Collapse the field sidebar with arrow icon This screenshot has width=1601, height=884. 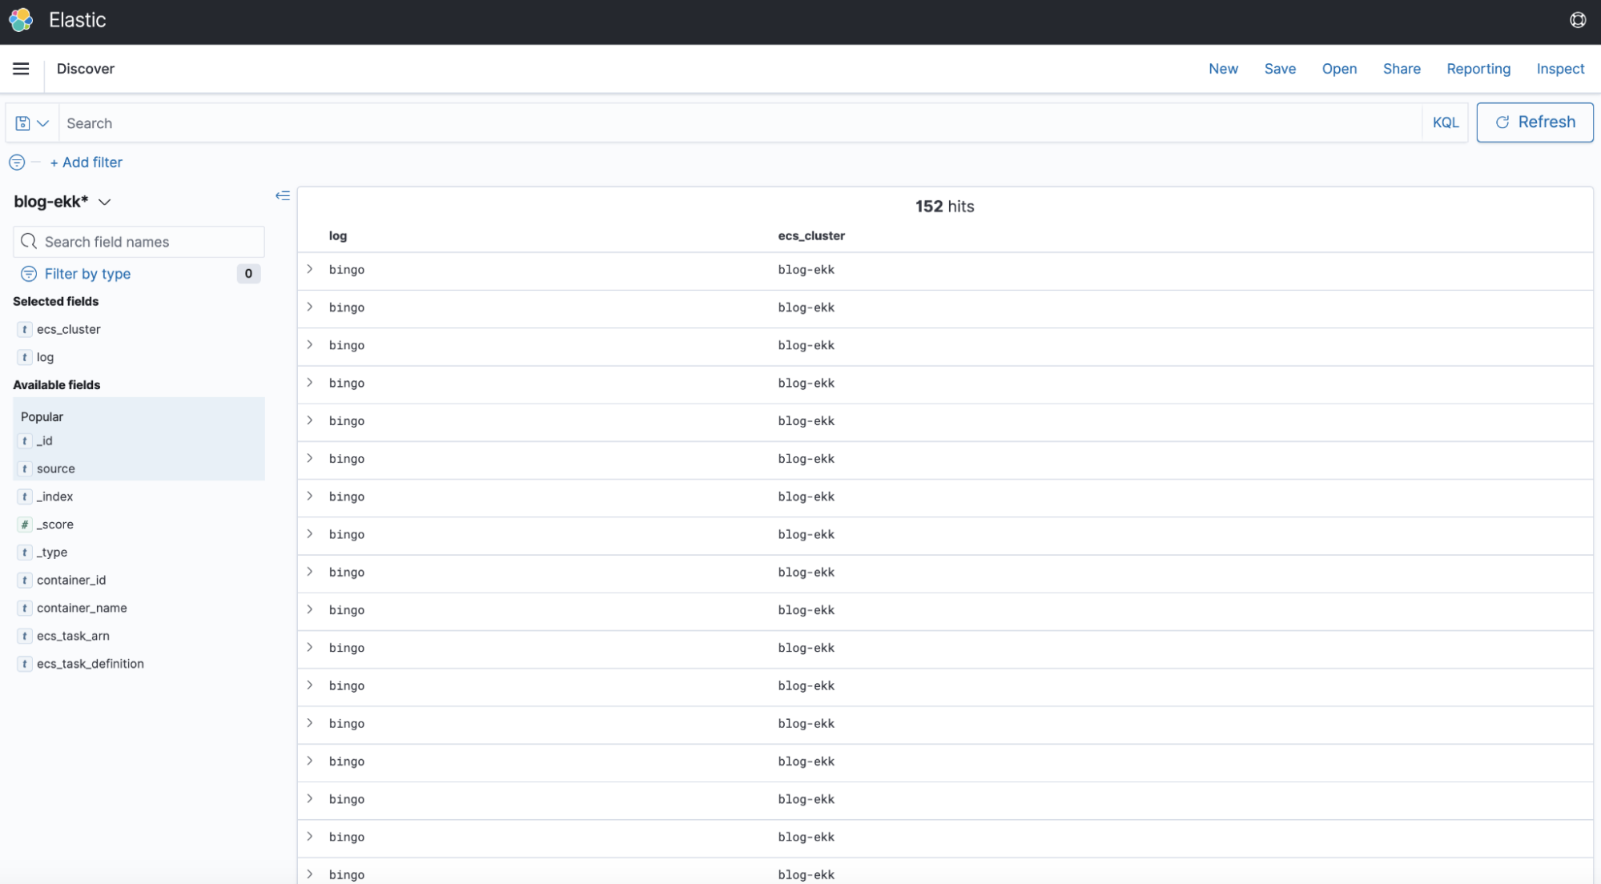[282, 195]
